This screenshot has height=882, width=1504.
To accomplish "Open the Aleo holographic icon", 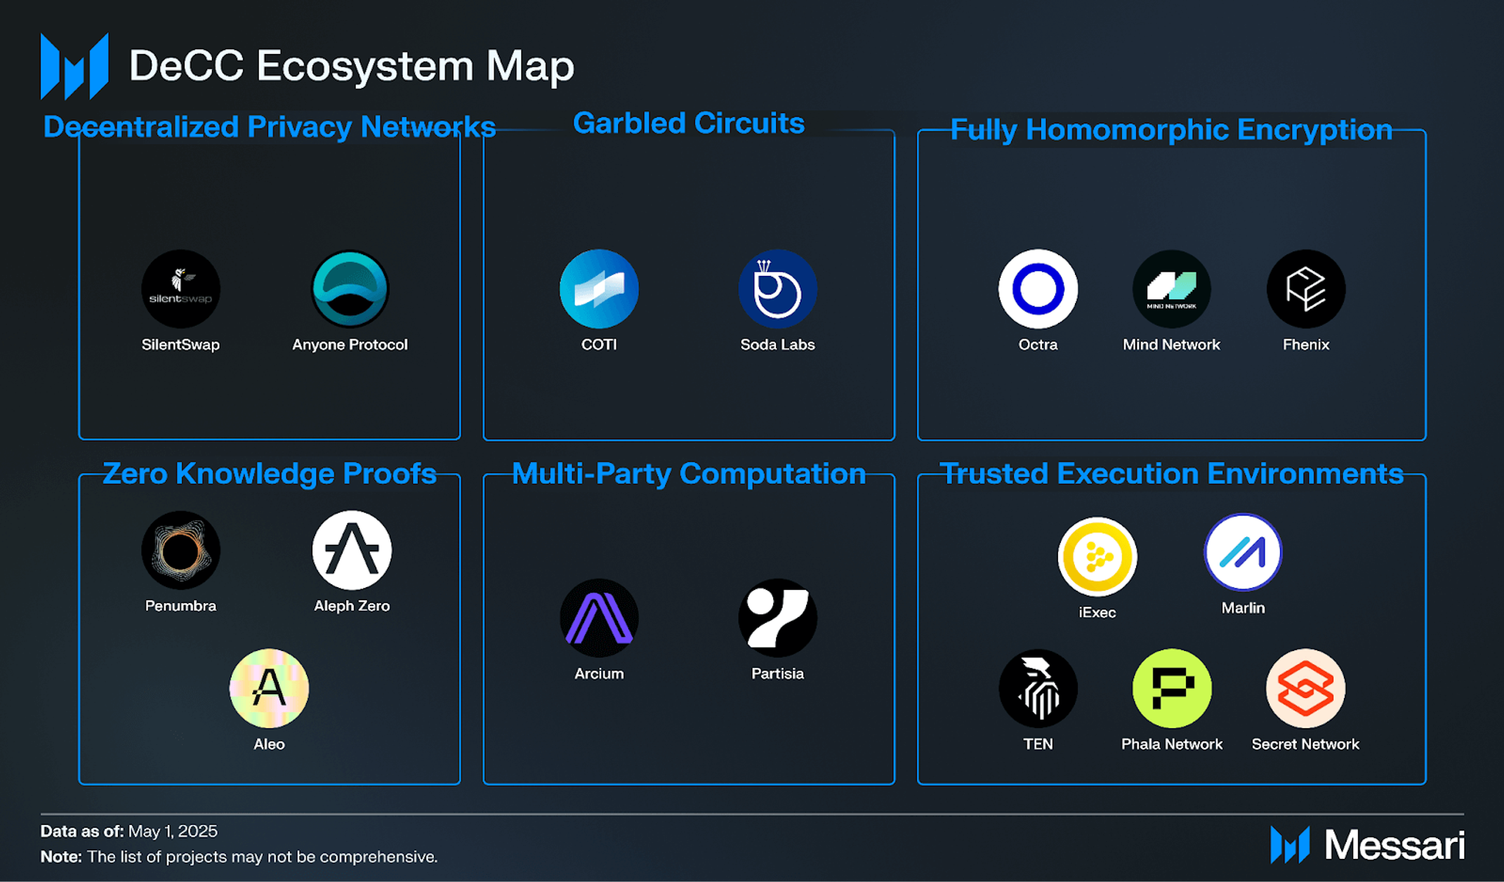I will (269, 688).
